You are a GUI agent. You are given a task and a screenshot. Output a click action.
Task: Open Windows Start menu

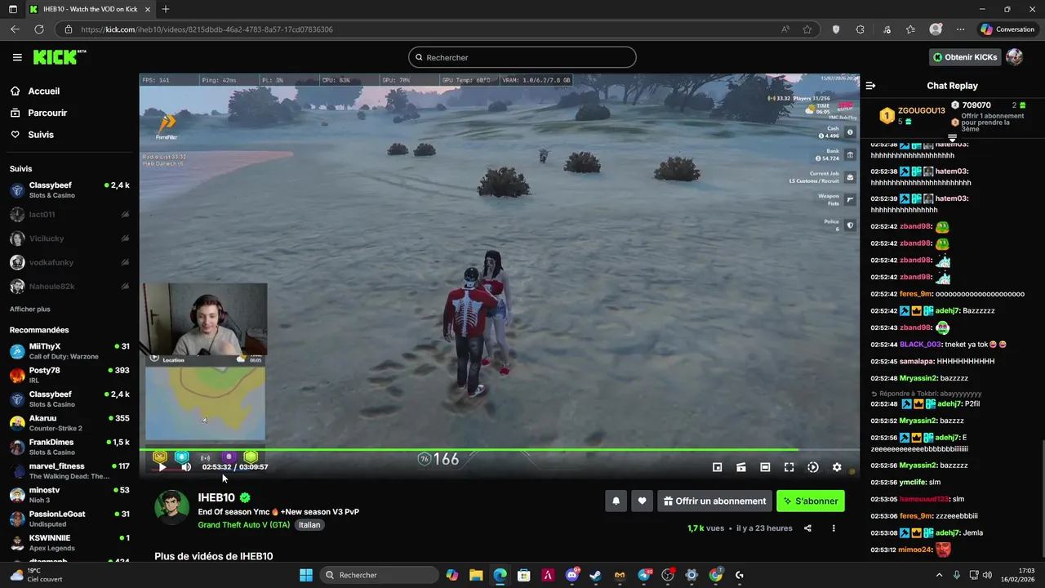tap(306, 575)
